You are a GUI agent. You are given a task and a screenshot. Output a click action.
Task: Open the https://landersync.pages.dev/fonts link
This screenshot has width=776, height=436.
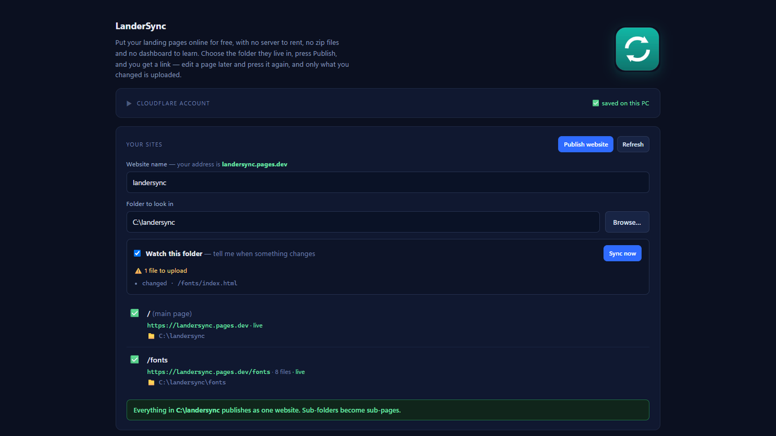pos(208,372)
